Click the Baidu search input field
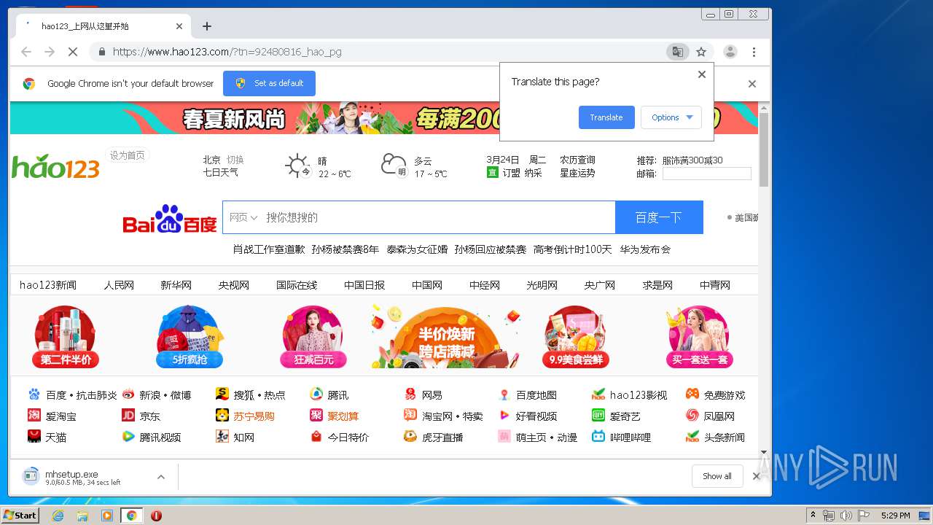 [x=437, y=217]
